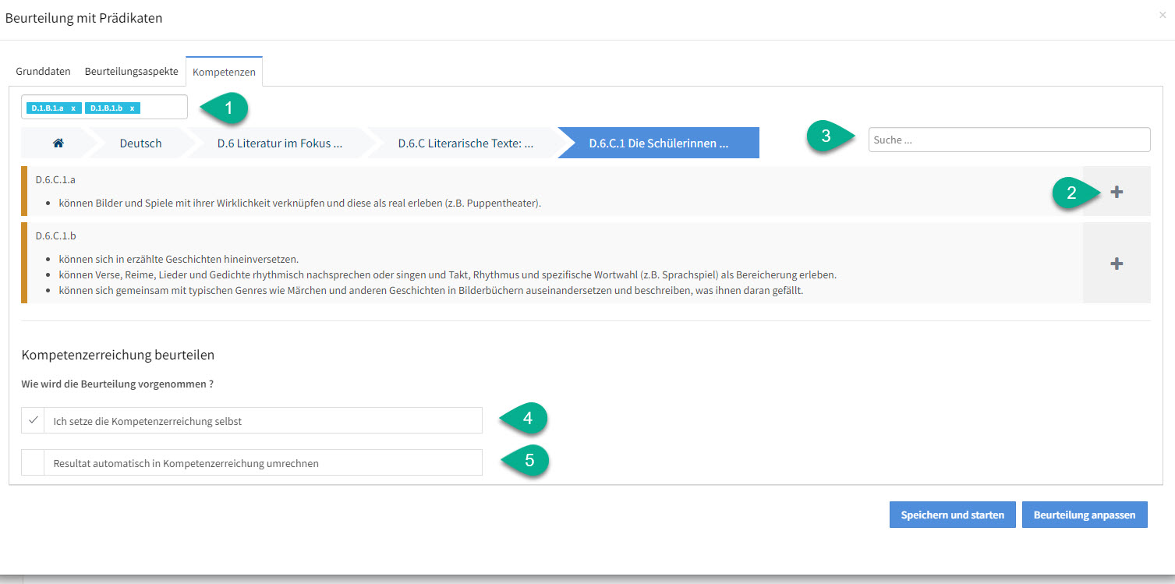Open the Grunddaten tab
Image resolution: width=1175 pixels, height=584 pixels.
click(43, 71)
